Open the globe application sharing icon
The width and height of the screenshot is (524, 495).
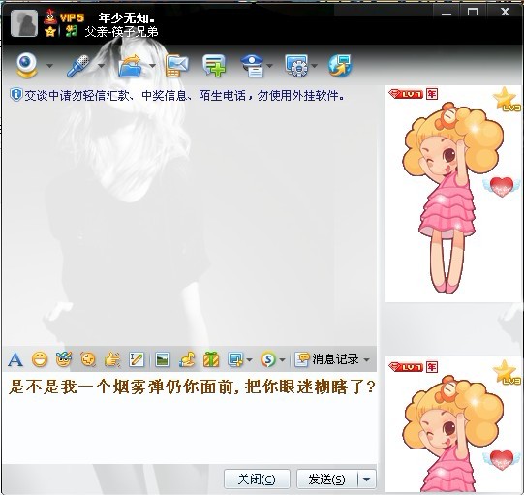click(x=340, y=66)
